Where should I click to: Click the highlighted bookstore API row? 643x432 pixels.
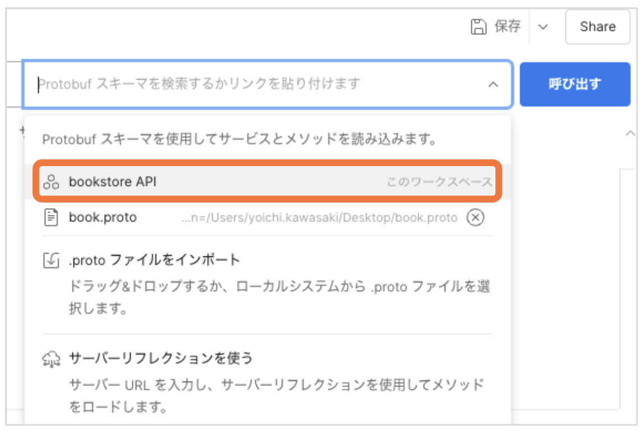pos(224,181)
